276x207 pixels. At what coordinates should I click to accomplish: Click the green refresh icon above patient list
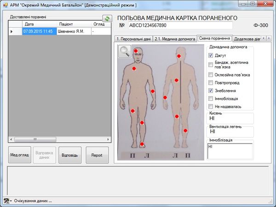click(107, 18)
